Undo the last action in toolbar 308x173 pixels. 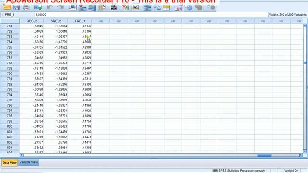(x=50, y=8)
